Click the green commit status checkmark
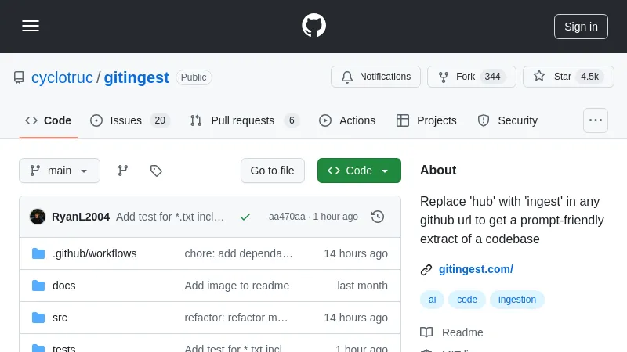This screenshot has width=627, height=352. [245, 217]
